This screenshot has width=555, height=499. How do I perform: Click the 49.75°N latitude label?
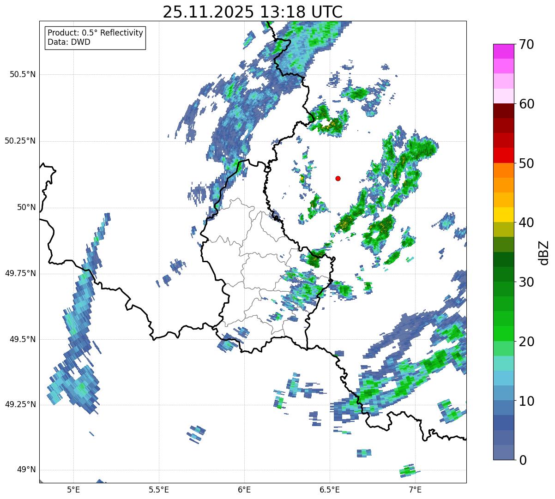click(20, 273)
